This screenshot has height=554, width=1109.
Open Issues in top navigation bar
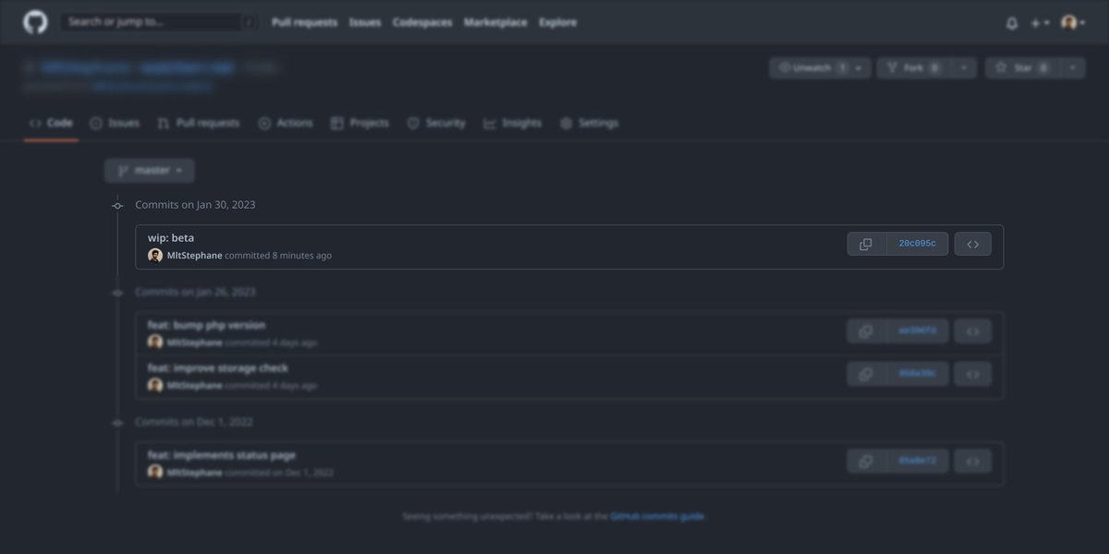(x=365, y=22)
